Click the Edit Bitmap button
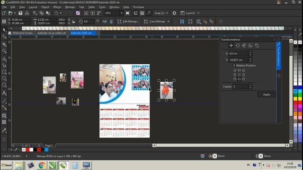Screen dimensions: 303x170 [128, 21]
